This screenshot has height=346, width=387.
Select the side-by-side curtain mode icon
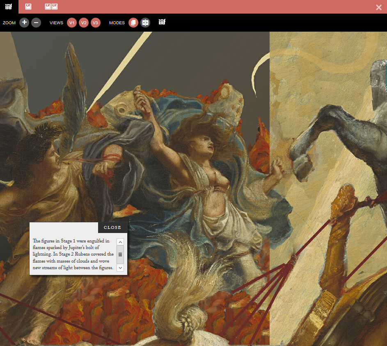coord(145,23)
